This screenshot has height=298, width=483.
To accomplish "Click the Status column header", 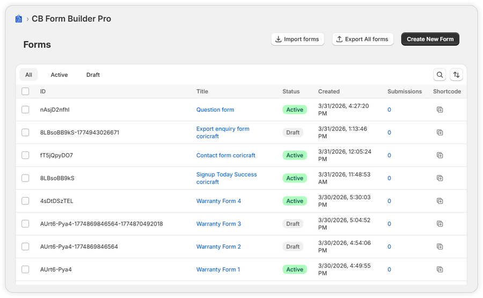I will pyautogui.click(x=291, y=91).
